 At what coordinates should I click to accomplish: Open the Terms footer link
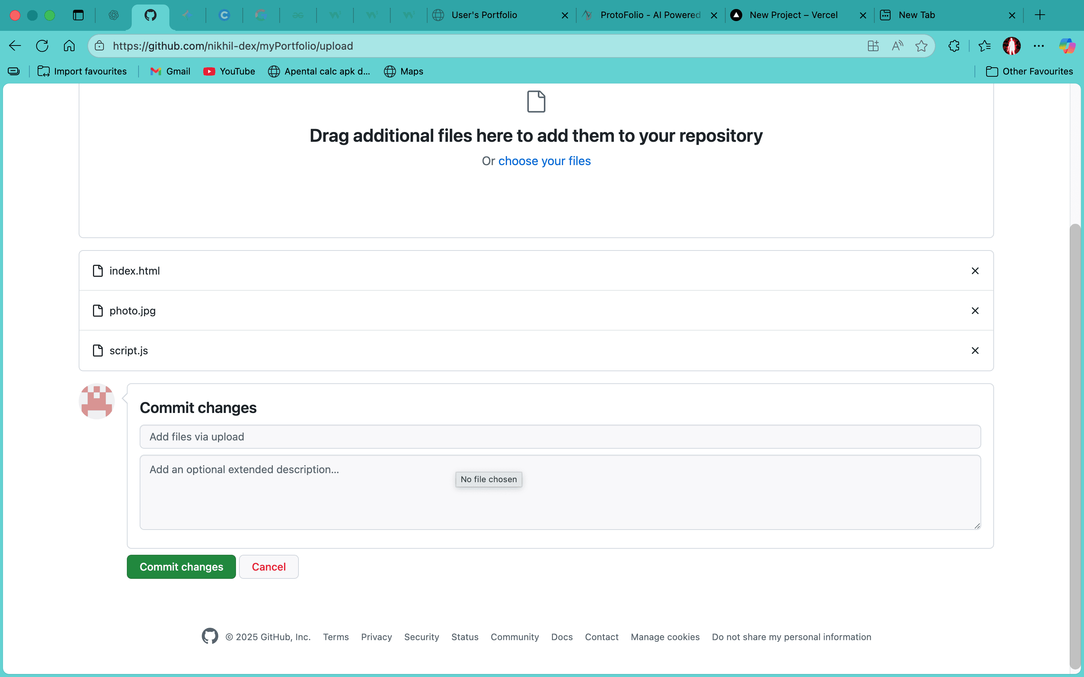coord(336,637)
